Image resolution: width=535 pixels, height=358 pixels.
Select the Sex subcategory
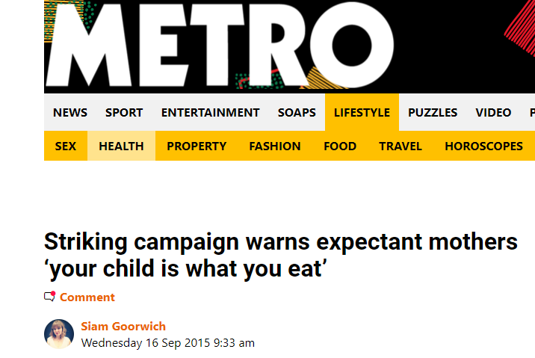[x=66, y=146]
